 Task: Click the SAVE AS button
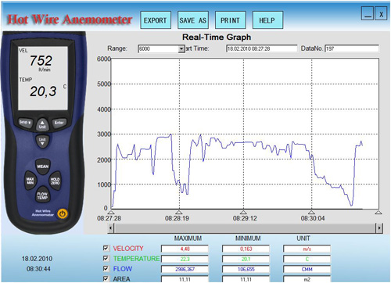coord(193,20)
